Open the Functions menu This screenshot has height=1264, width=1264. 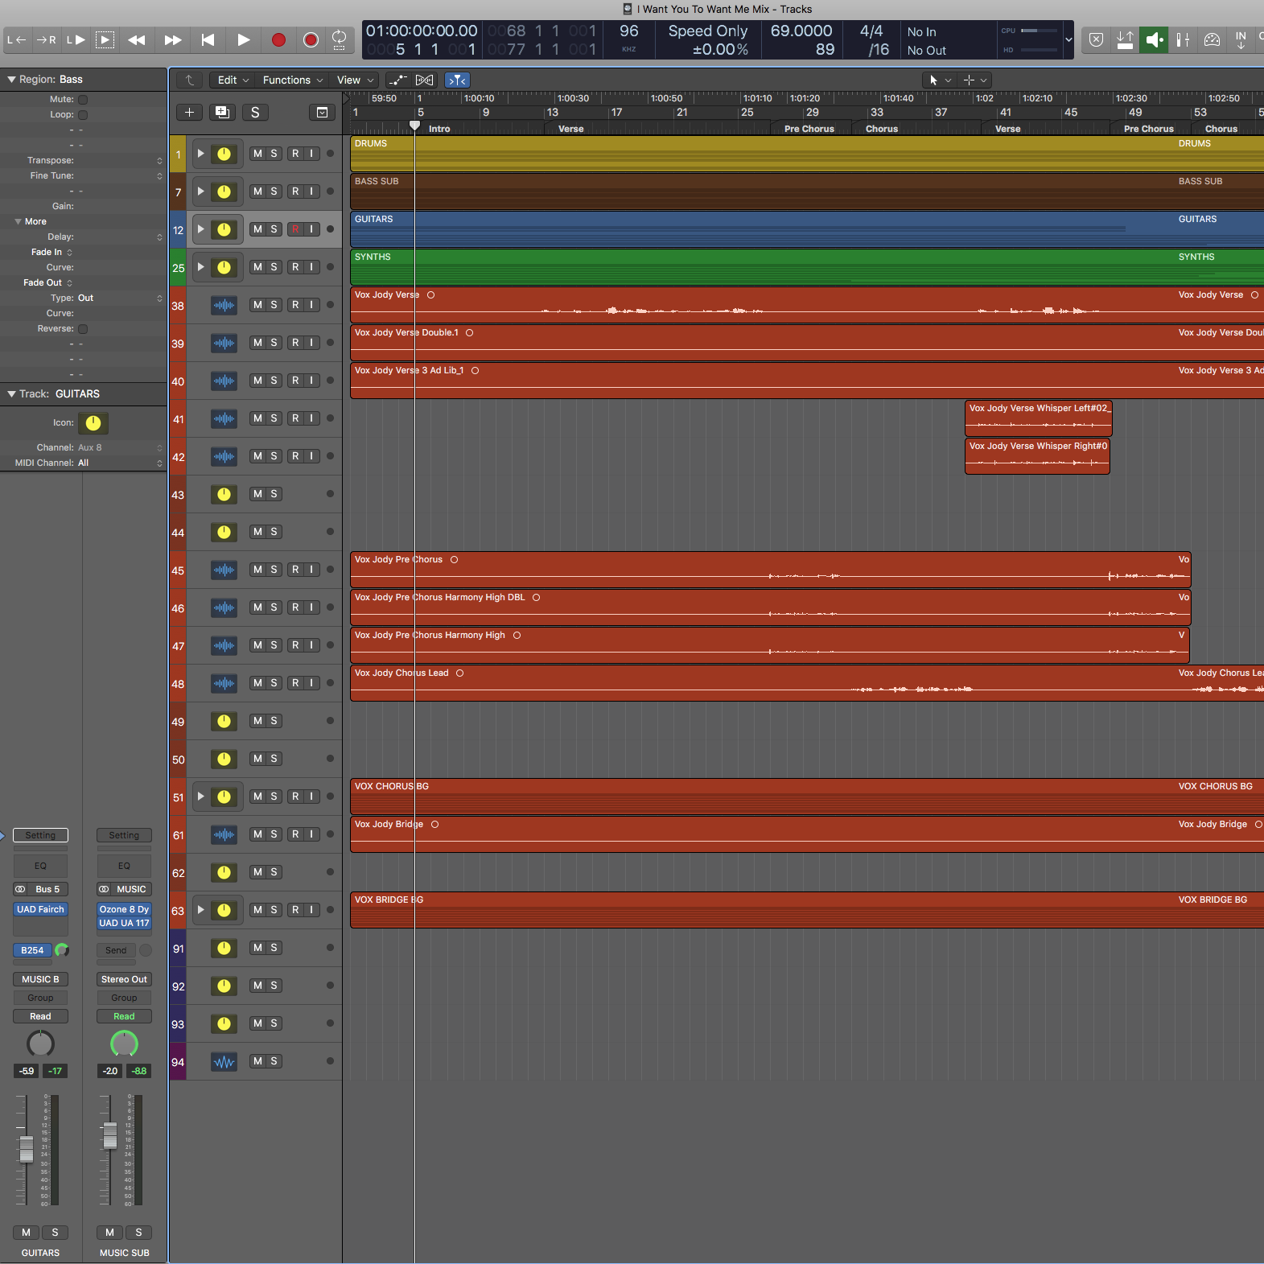pos(293,80)
